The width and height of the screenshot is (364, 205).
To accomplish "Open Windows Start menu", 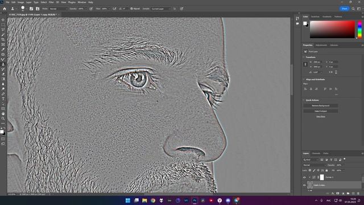I will tap(127, 200).
